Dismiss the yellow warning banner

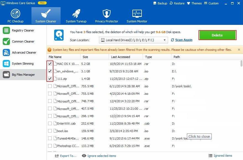coord(239,49)
